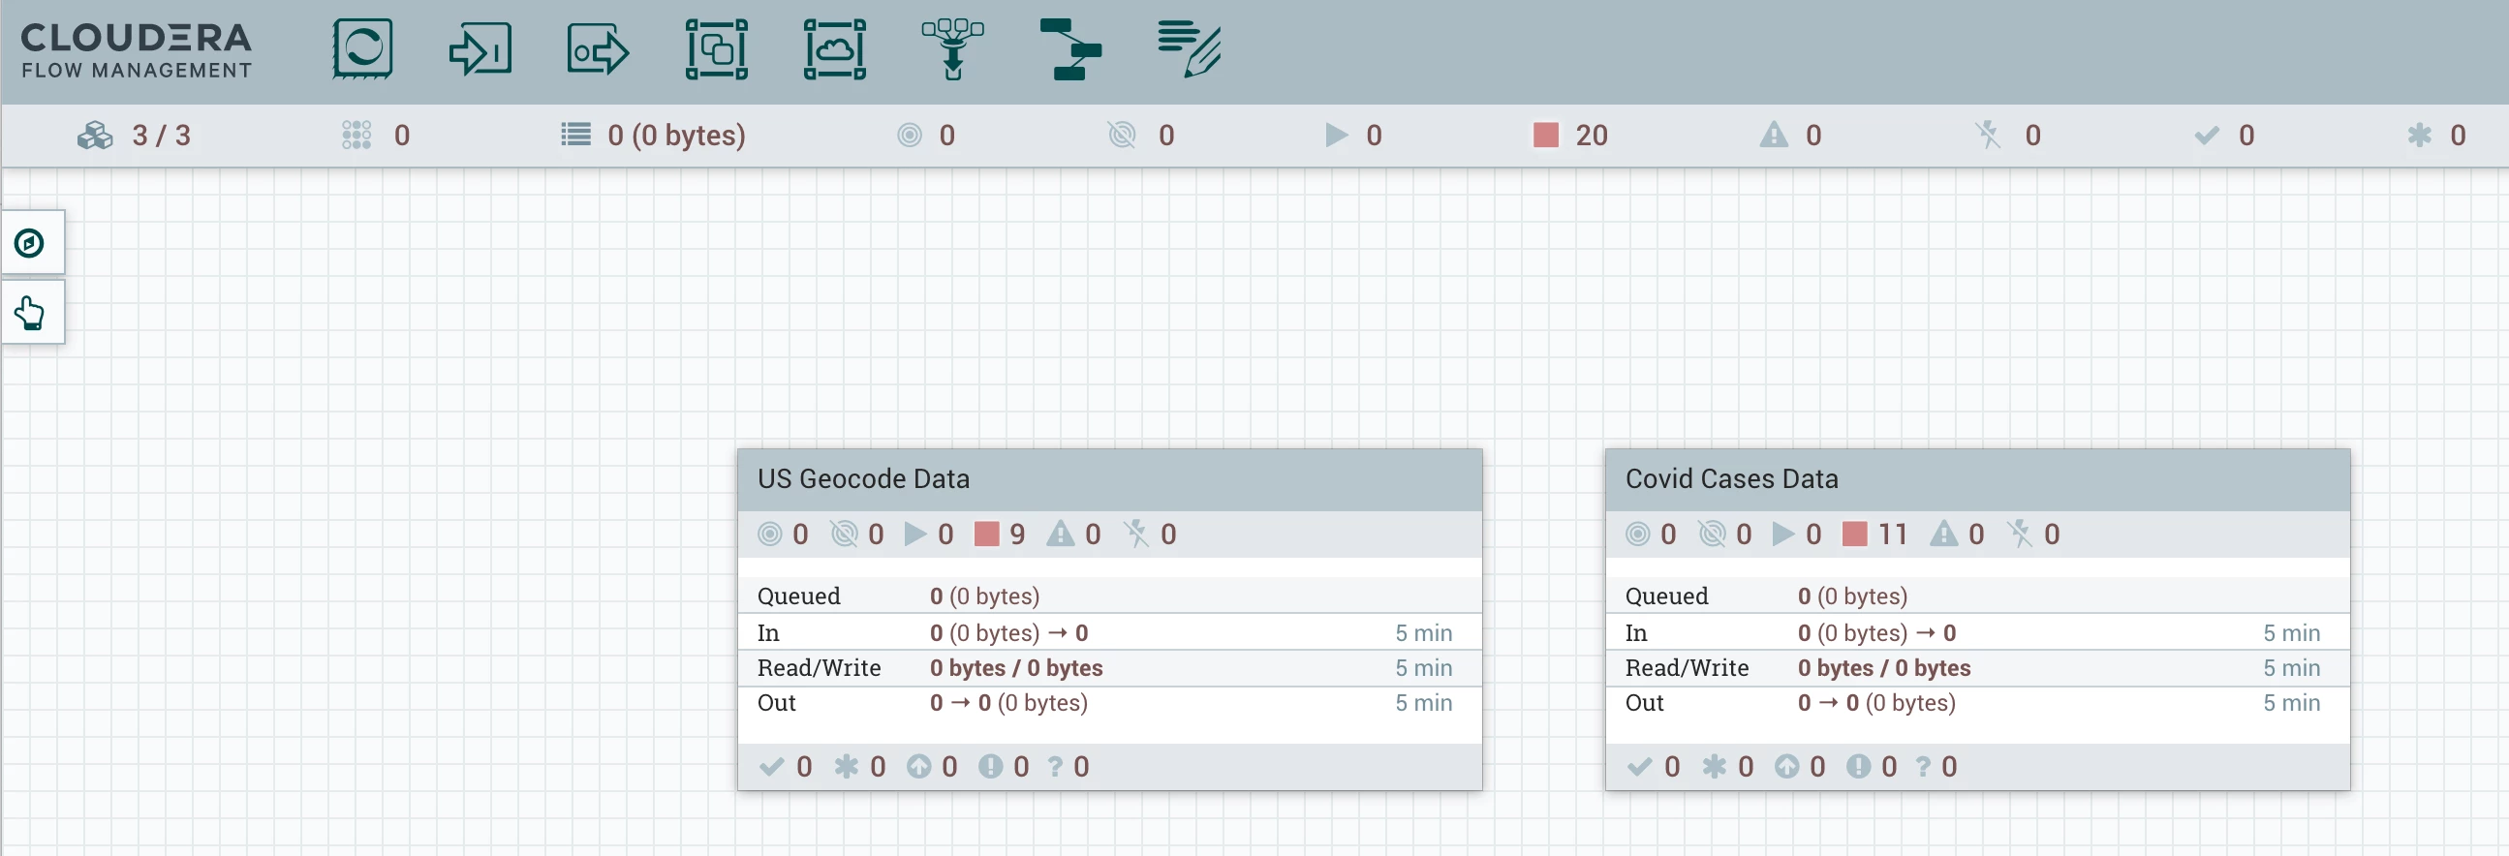Viewport: 2509px width, 856px height.
Task: Click the Queued label in Covid Cases Data
Action: (1666, 596)
